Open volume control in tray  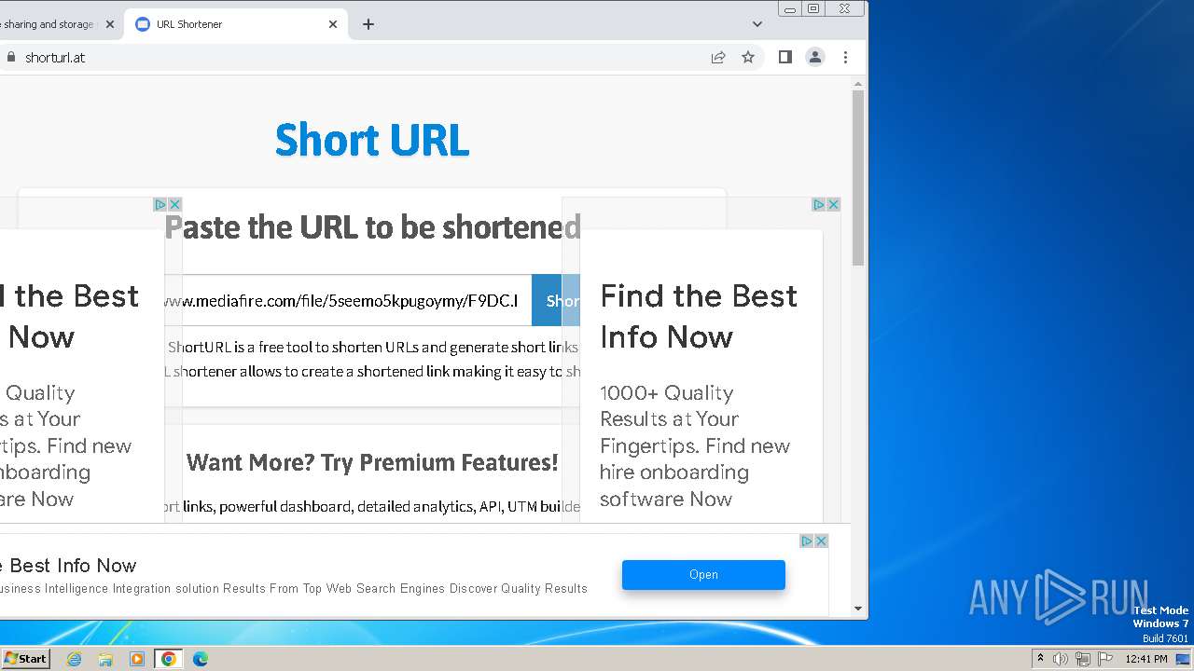click(1061, 659)
